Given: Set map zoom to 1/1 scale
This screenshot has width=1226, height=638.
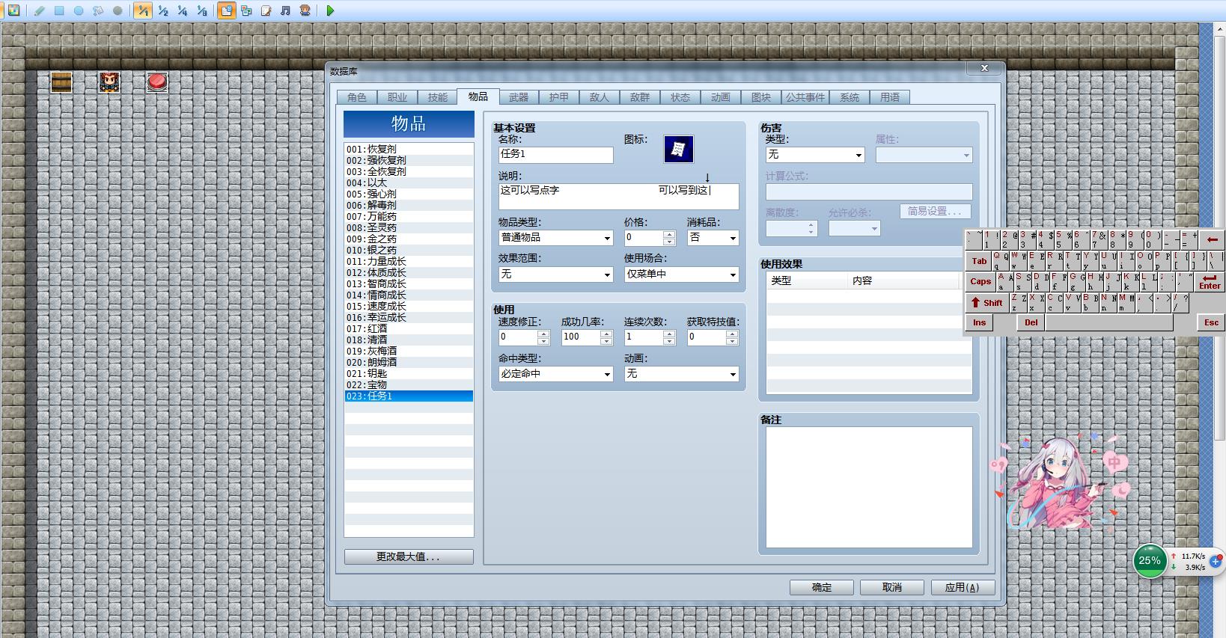Looking at the screenshot, I should (142, 10).
